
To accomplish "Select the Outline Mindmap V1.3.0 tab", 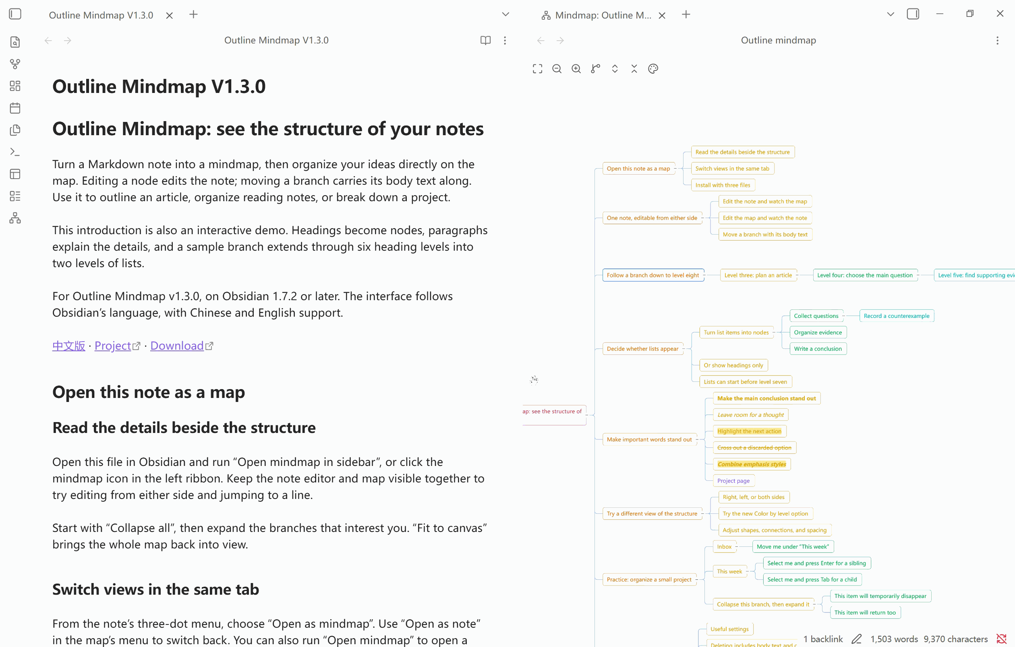I will coord(101,15).
